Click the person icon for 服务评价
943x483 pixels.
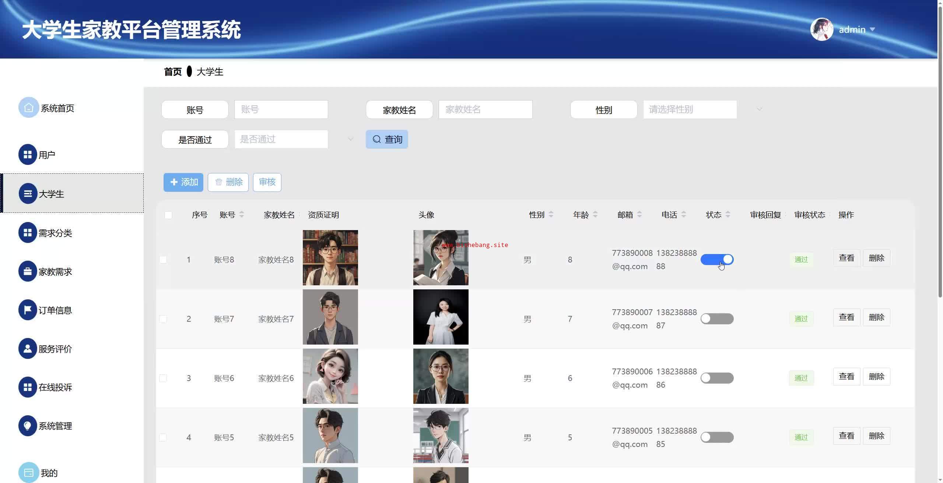pos(28,349)
